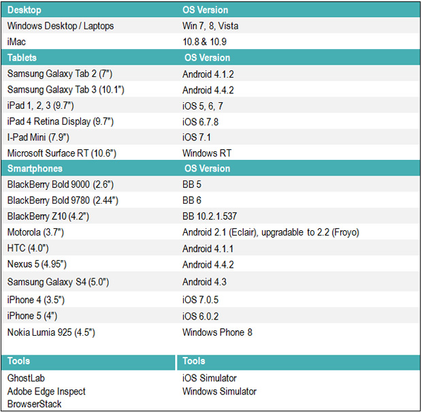Click Samsung Galaxy S4 (5.0") entry

pos(58,282)
